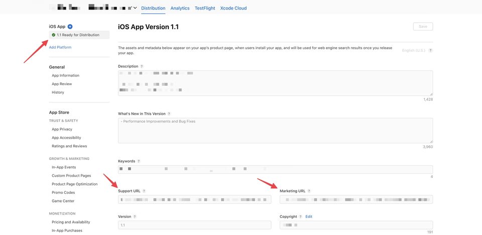This screenshot has height=235, width=482.
Task: Click the Edit link beside Copyright
Action: coord(309,216)
